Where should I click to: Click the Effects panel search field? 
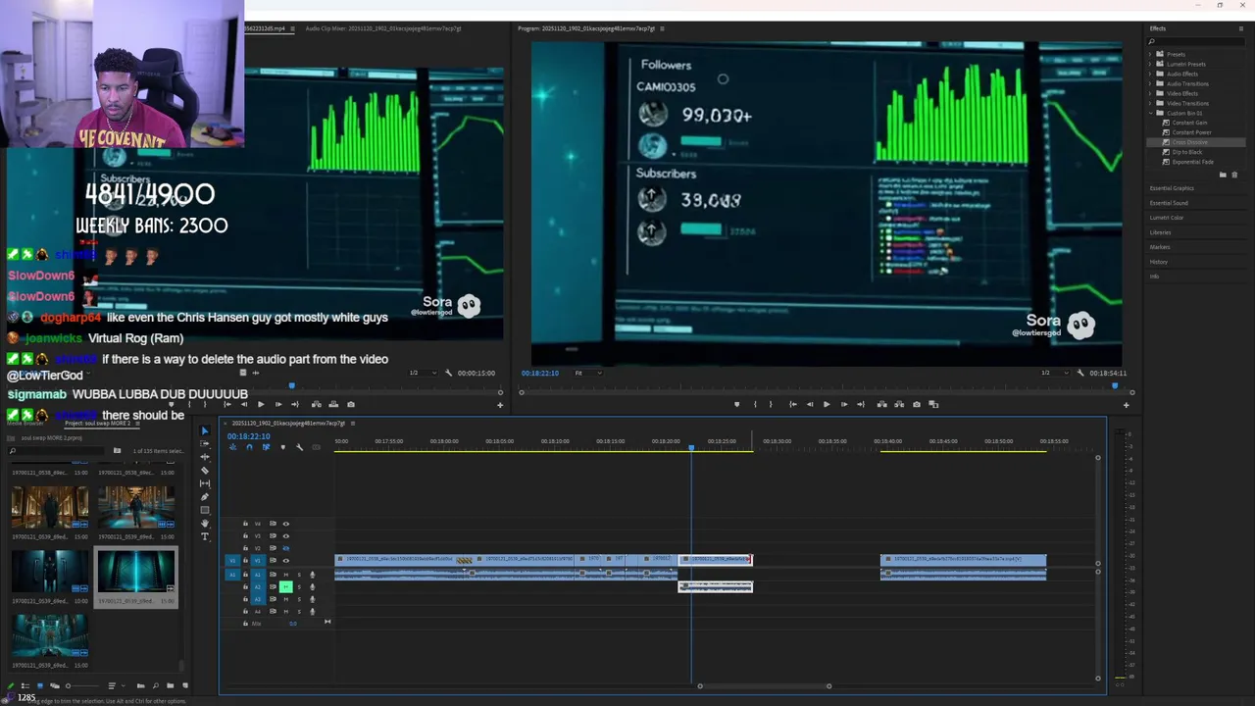pos(1198,41)
